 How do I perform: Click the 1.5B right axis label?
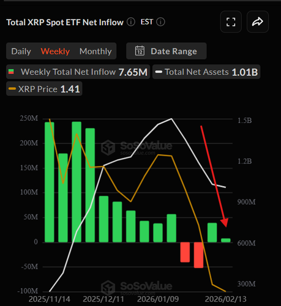[x=245, y=121]
